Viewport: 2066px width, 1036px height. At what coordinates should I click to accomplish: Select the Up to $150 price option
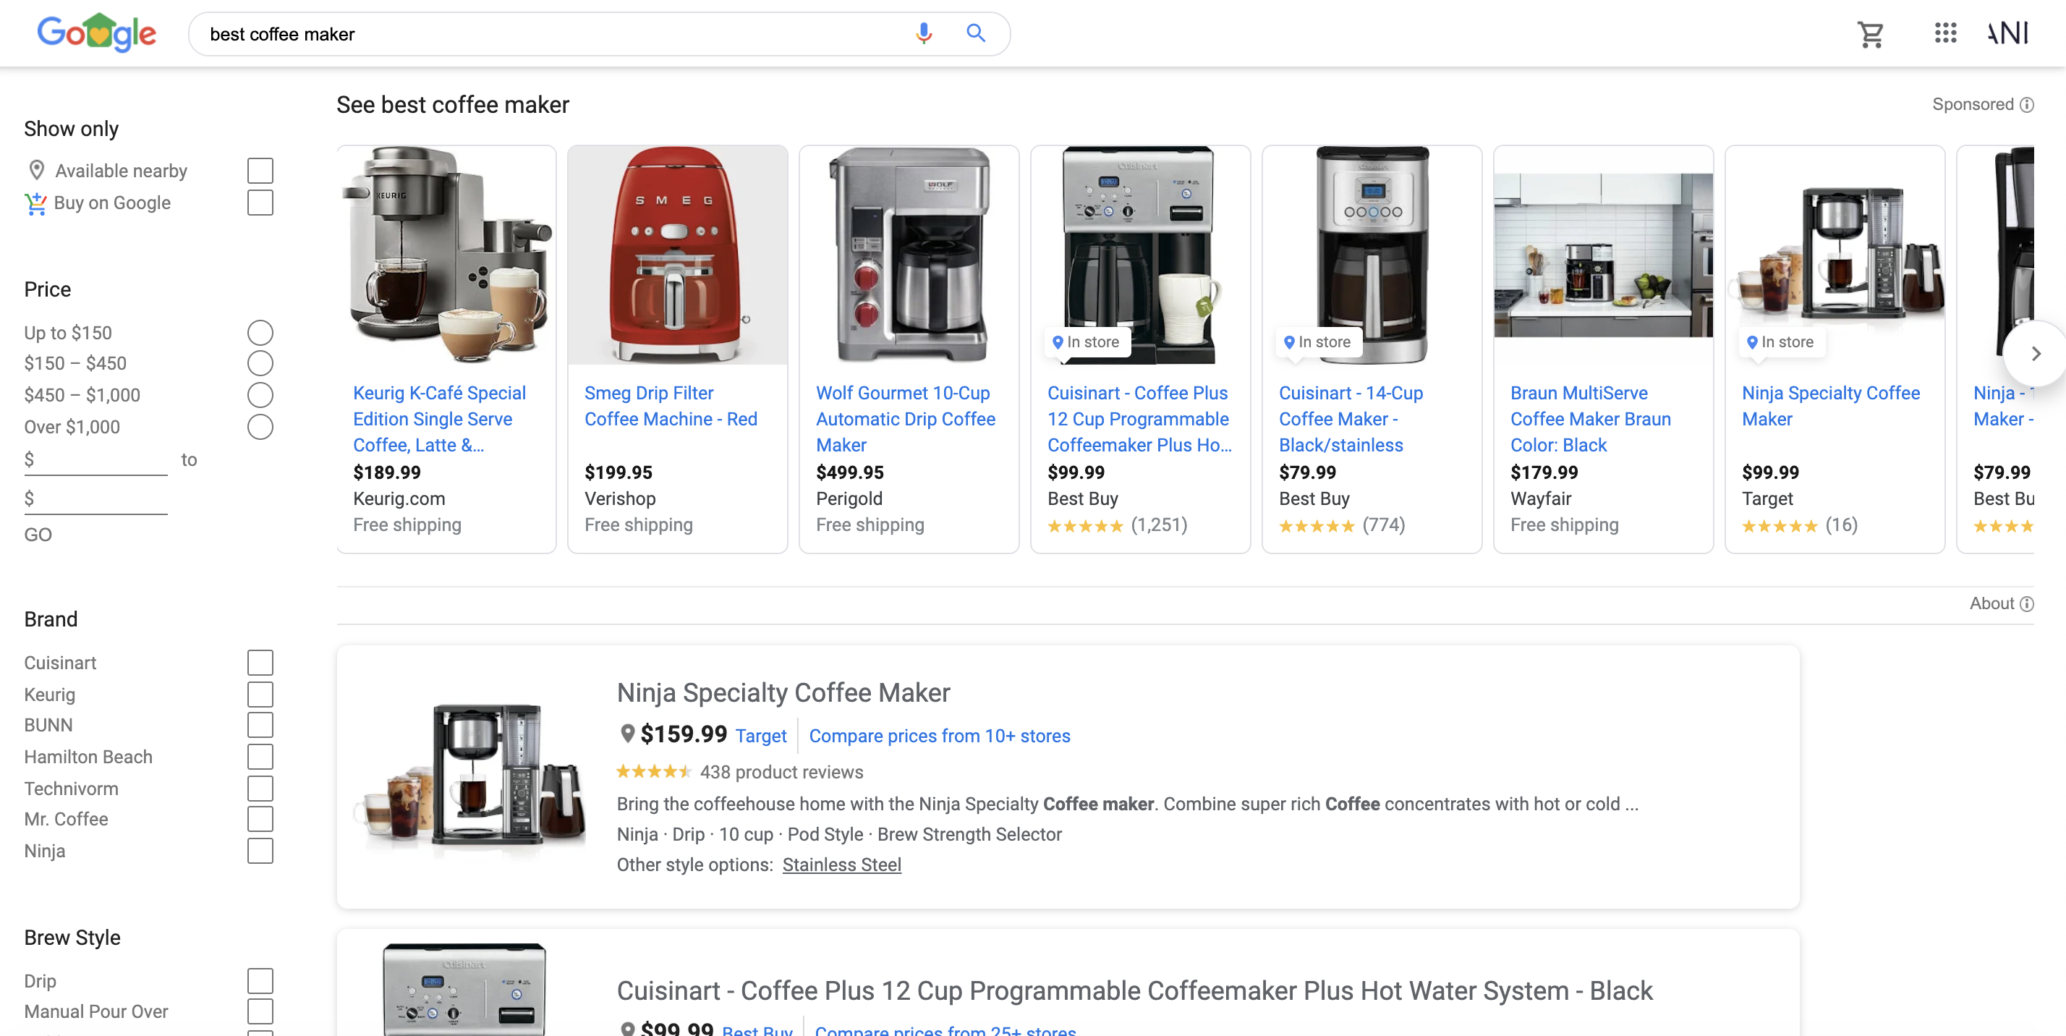tap(260, 331)
